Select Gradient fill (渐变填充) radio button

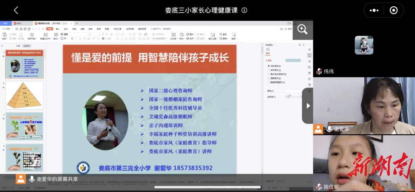[x=269, y=70]
